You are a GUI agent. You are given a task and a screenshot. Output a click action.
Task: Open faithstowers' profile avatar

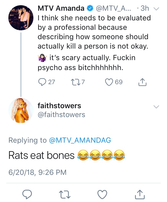(x=21, y=111)
